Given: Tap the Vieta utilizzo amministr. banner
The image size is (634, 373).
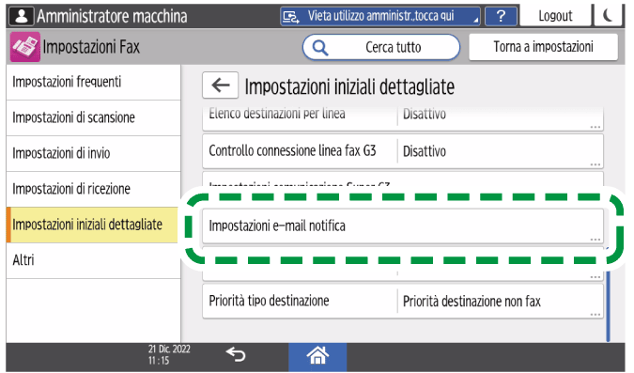Looking at the screenshot, I should coord(380,16).
